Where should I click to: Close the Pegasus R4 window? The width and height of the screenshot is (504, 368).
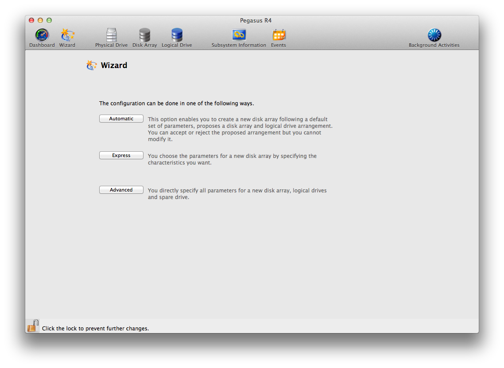tap(31, 20)
